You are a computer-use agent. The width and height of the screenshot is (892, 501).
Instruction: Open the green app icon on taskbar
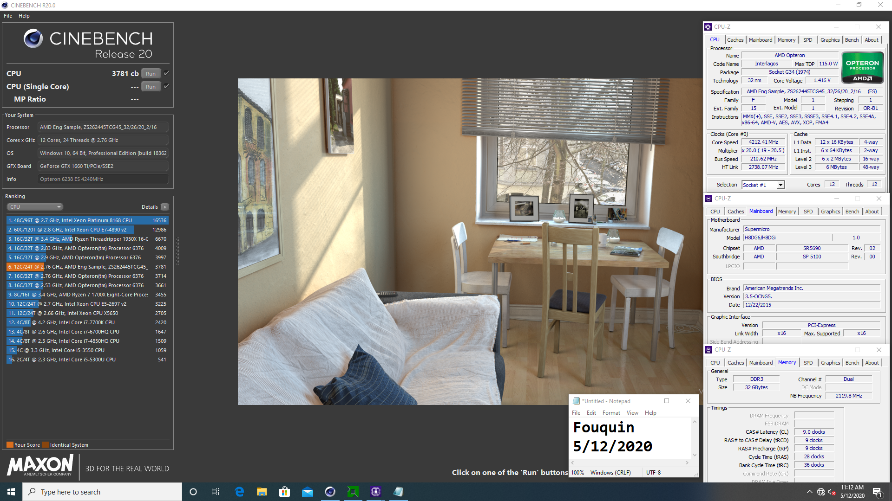point(353,492)
